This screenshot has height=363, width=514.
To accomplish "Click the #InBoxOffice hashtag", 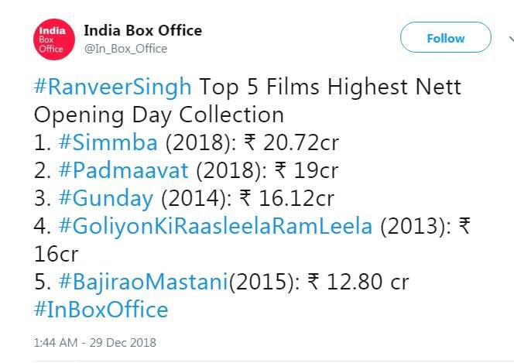I will (101, 310).
